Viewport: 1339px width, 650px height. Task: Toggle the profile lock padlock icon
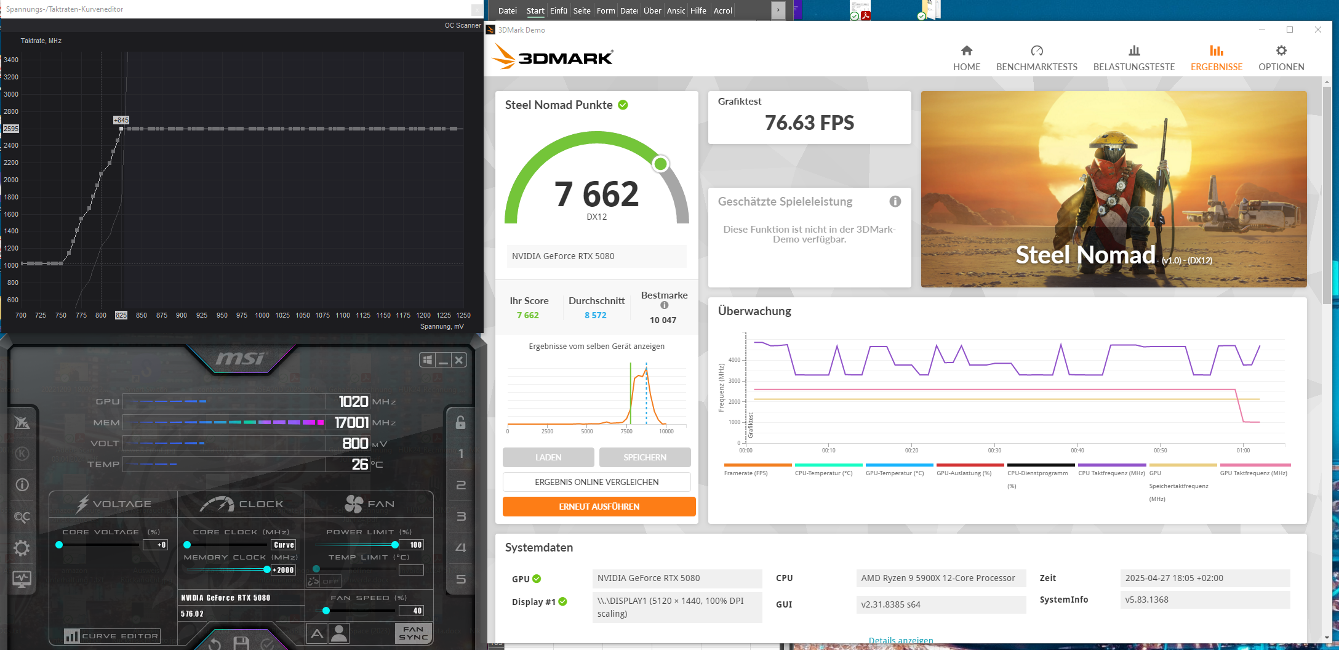(x=460, y=422)
